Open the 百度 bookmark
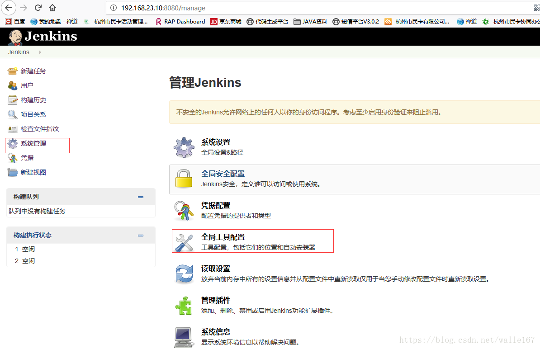Image resolution: width=540 pixels, height=349 pixels. [15, 22]
